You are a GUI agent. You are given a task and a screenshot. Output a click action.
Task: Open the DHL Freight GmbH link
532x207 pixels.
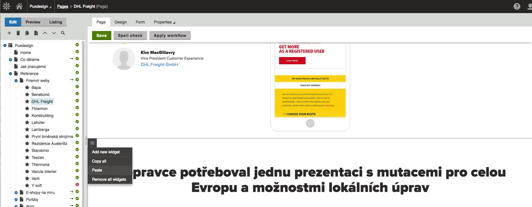tap(159, 64)
